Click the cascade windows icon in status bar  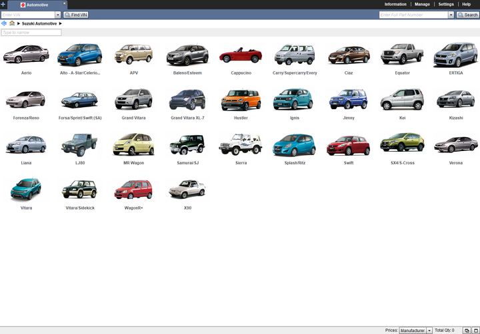467,330
